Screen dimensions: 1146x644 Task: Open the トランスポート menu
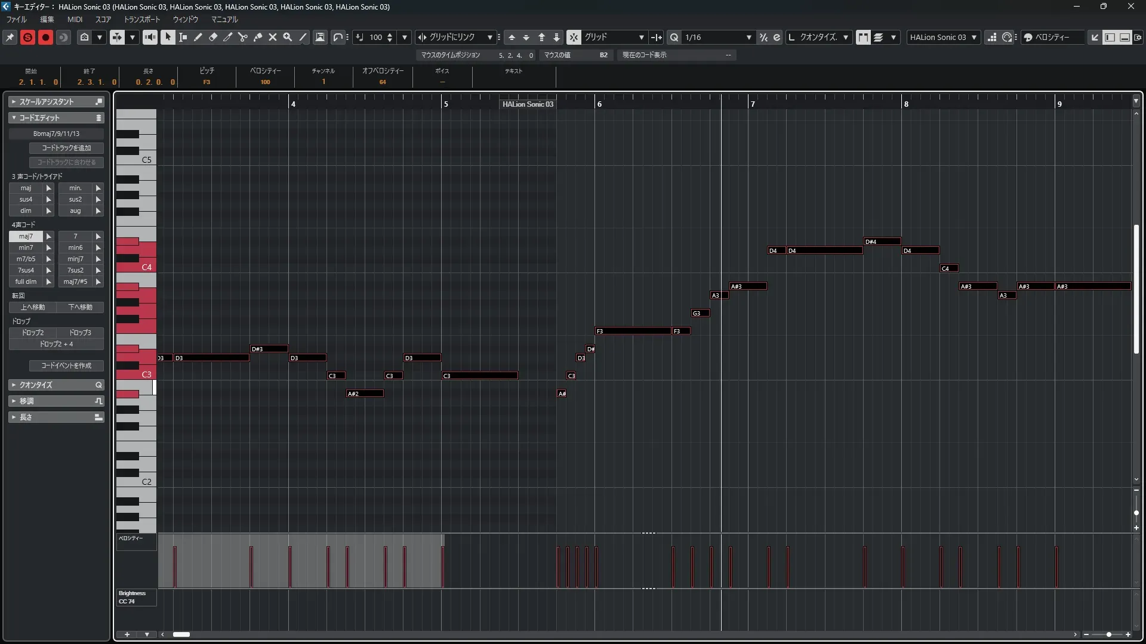142,19
